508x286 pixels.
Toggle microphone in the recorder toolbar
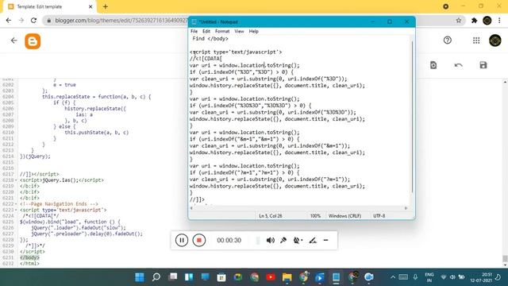(283, 240)
